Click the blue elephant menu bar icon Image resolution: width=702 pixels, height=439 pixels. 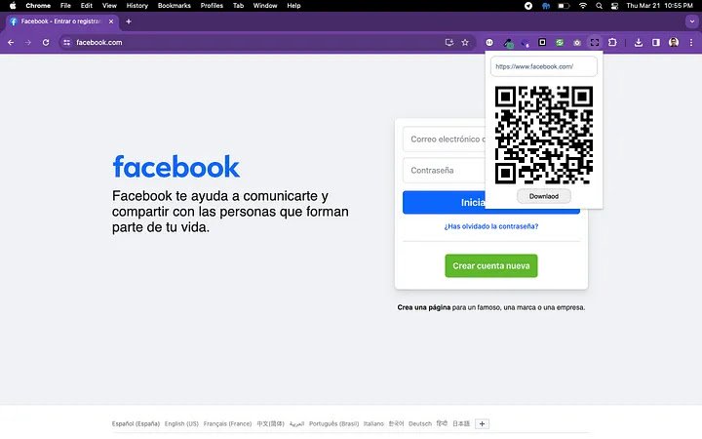pyautogui.click(x=546, y=6)
